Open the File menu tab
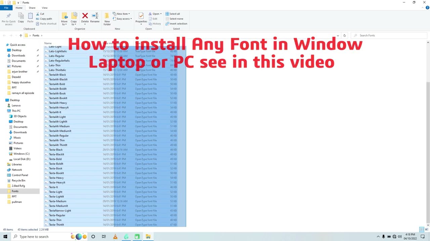430x241 pixels. point(6,8)
